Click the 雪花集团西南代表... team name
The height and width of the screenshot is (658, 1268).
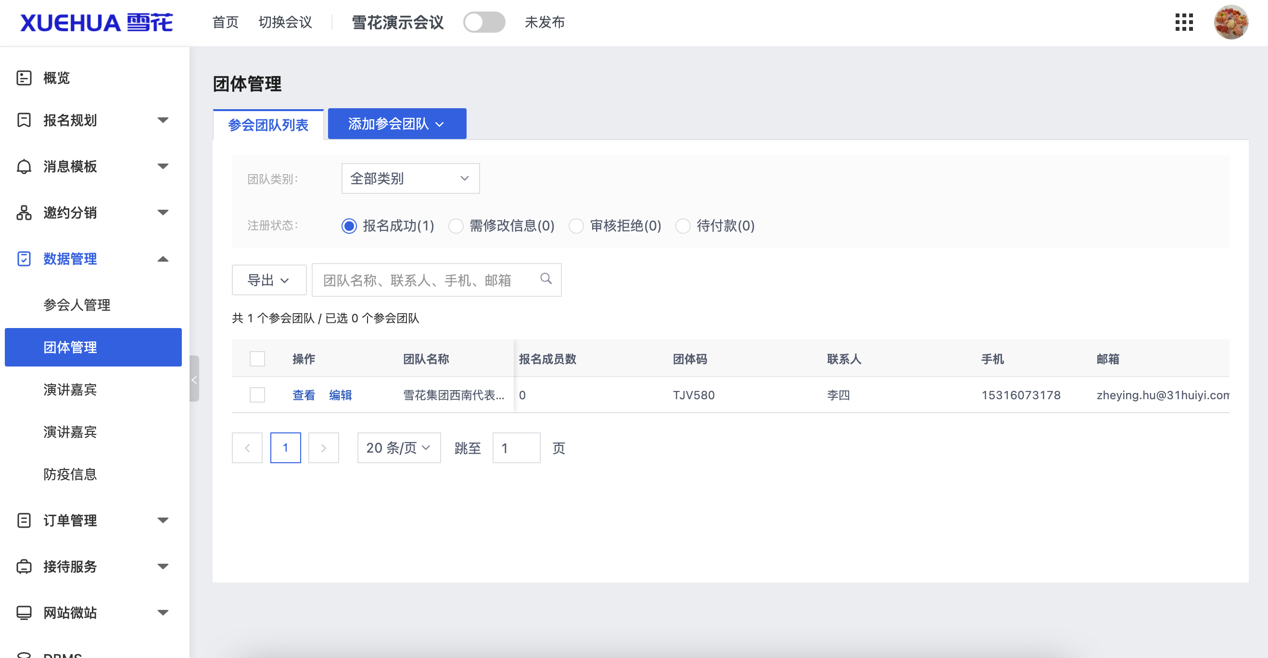454,395
